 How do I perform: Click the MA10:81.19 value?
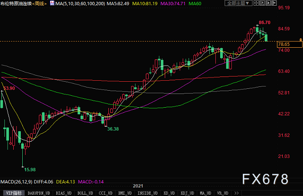pos(145,3)
